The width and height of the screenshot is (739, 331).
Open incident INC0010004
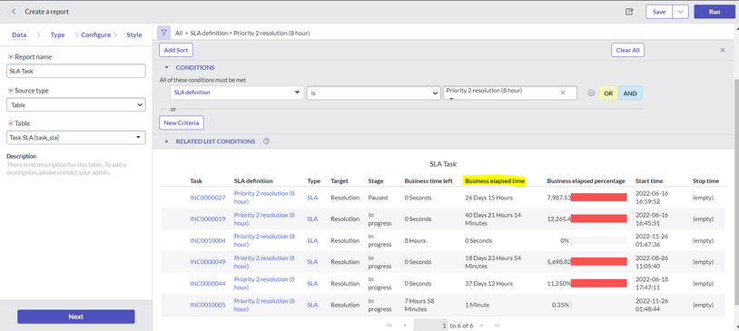[x=208, y=240]
